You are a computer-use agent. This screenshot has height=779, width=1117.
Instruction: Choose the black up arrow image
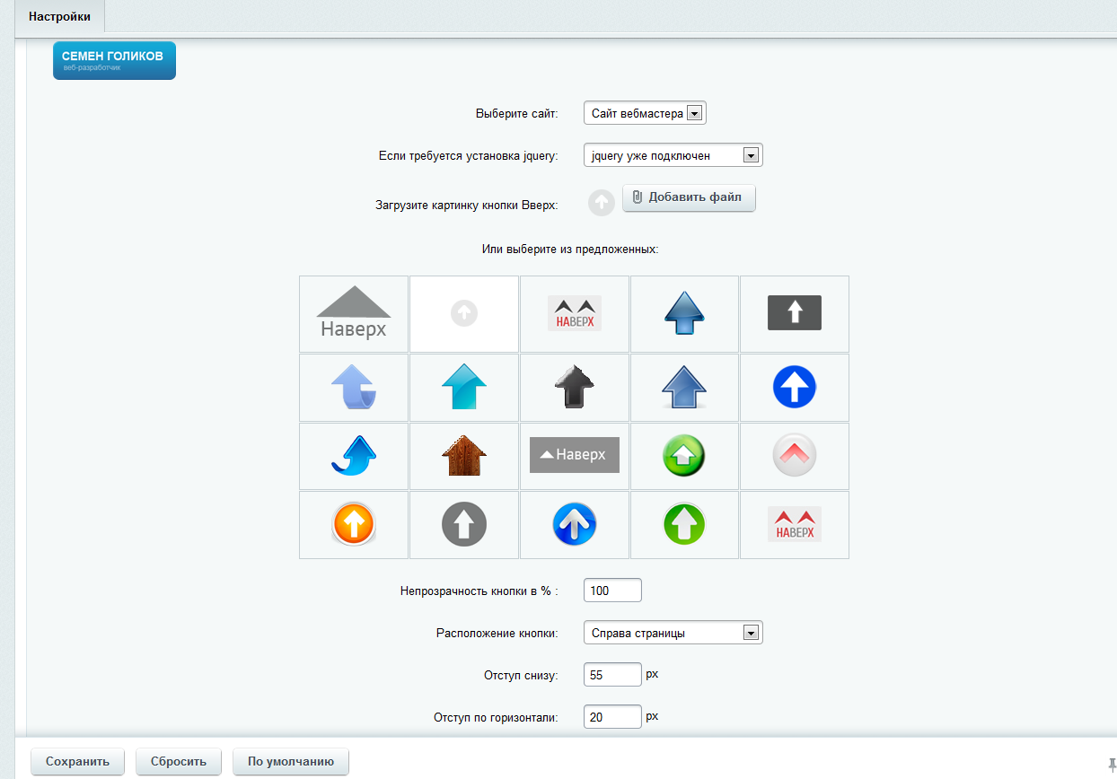tap(574, 389)
